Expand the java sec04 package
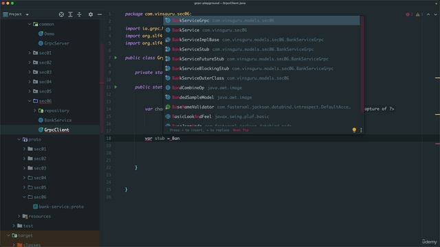This screenshot has width=440, height=247. point(30,82)
